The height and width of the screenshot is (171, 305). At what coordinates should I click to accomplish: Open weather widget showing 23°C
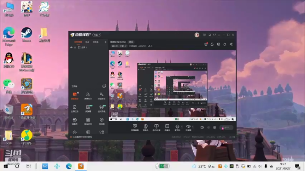(204, 166)
